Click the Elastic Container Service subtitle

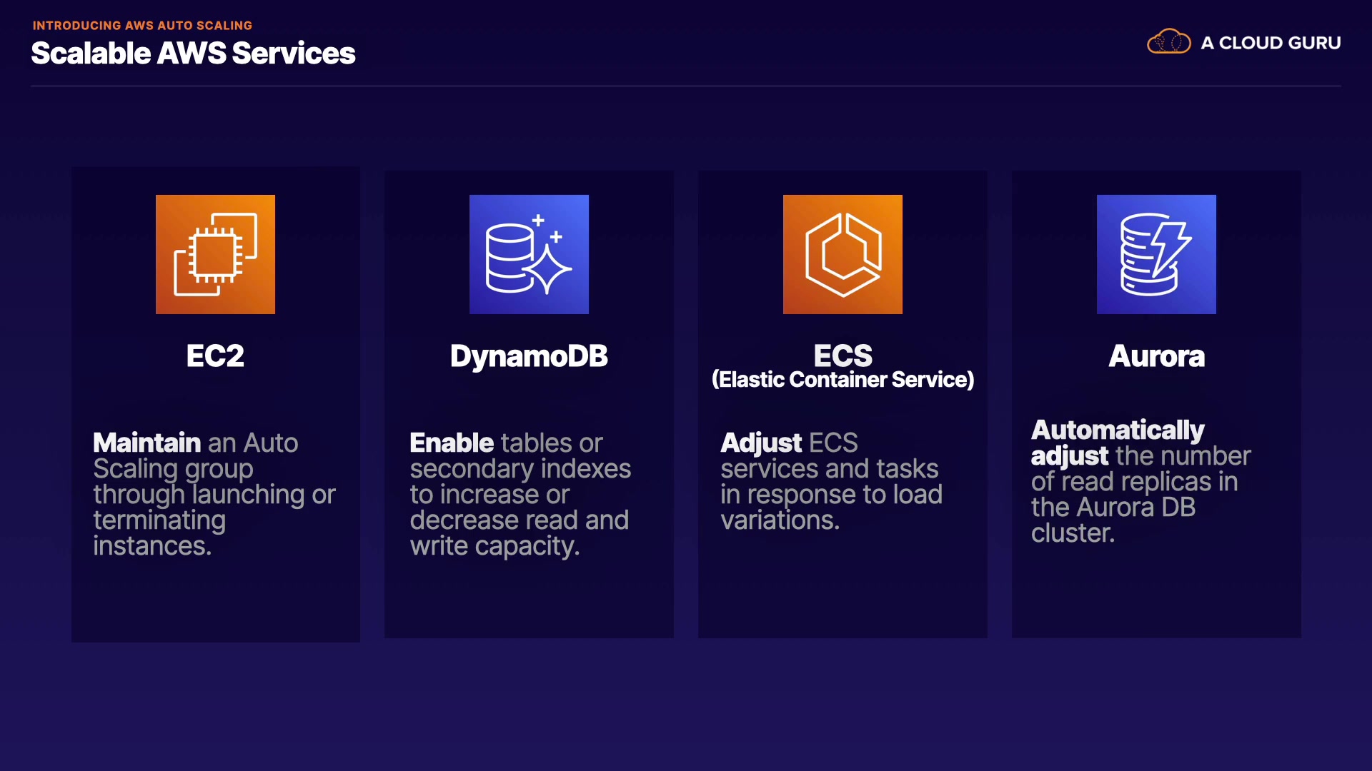(842, 380)
